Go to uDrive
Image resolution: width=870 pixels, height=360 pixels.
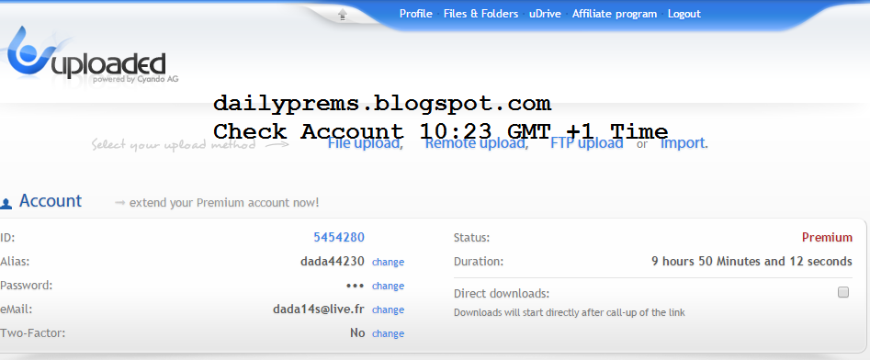click(545, 14)
